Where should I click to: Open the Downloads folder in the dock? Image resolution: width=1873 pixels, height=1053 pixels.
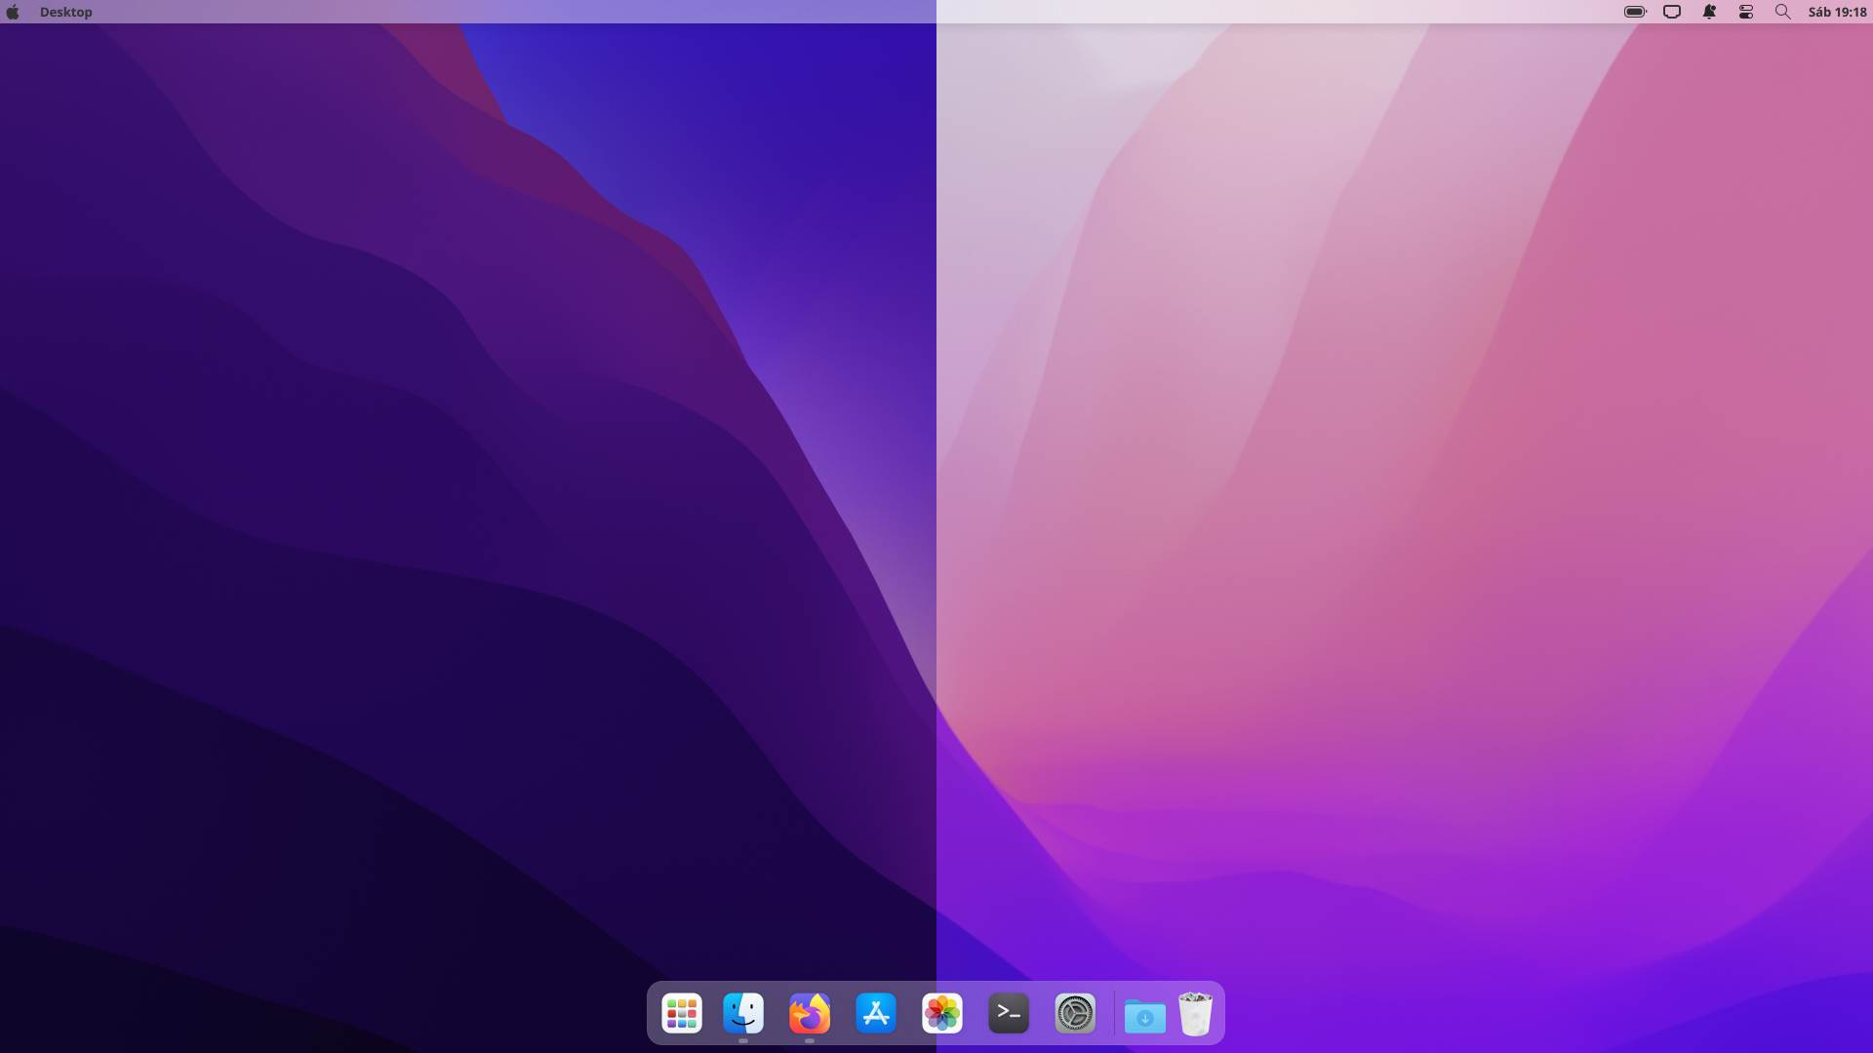click(1145, 1015)
